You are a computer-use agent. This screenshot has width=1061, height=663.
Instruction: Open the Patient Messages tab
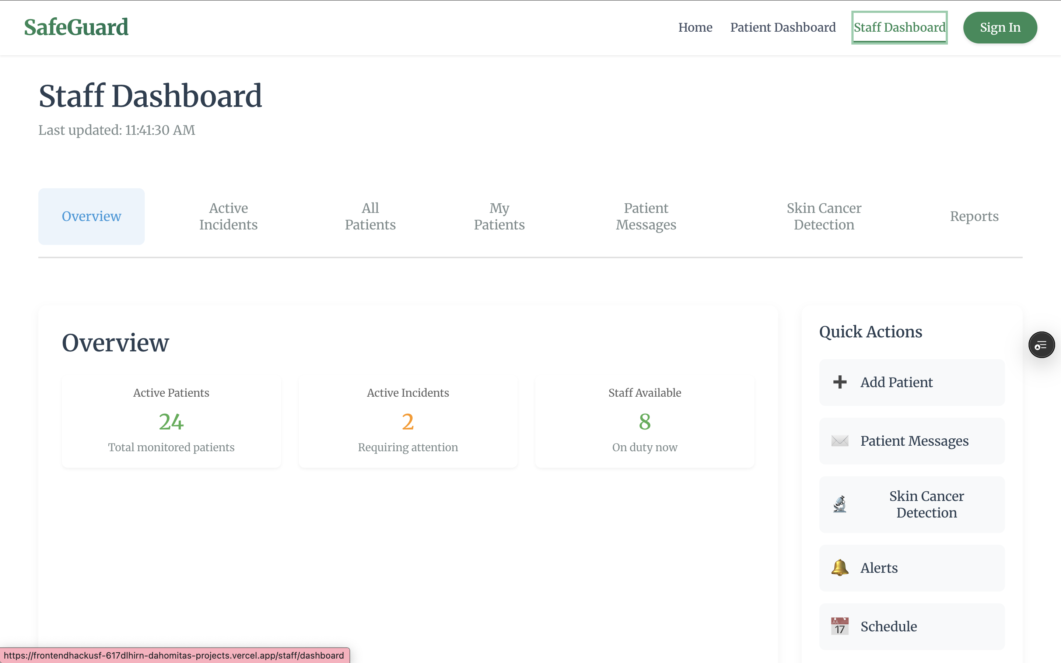tap(645, 216)
